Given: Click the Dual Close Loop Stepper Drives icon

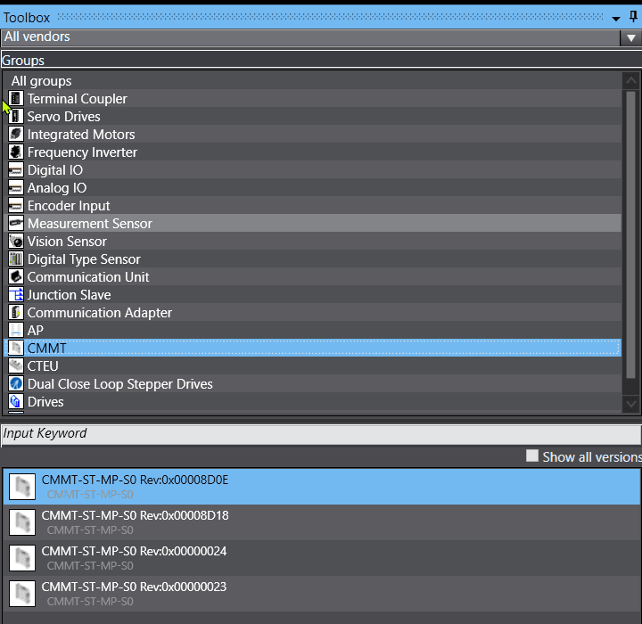Looking at the screenshot, I should pyautogui.click(x=16, y=383).
